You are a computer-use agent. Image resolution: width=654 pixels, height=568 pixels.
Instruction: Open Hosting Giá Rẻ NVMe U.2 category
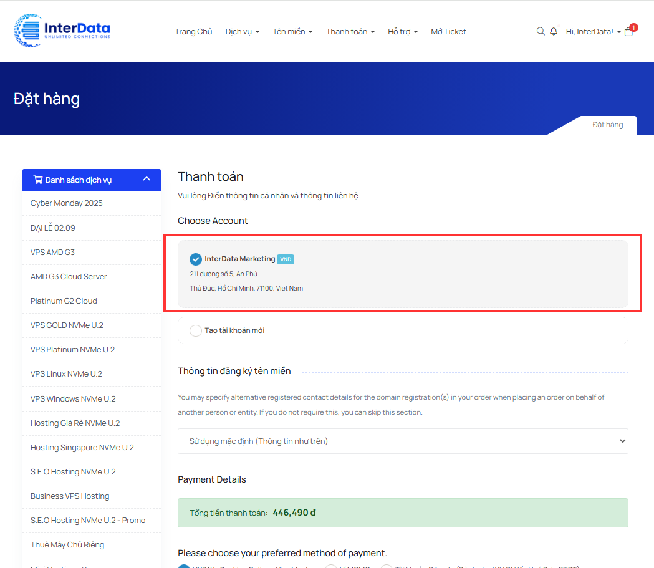(x=92, y=423)
